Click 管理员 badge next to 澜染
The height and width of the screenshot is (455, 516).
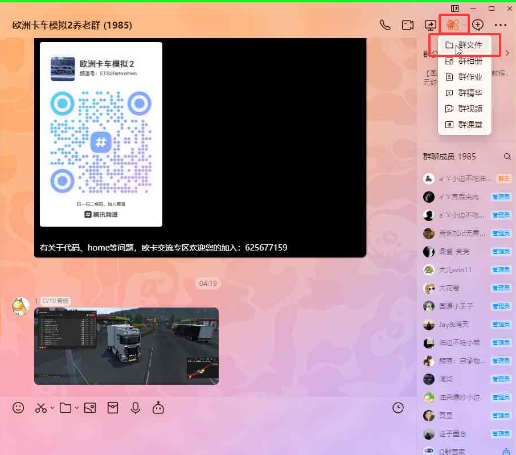click(x=501, y=379)
